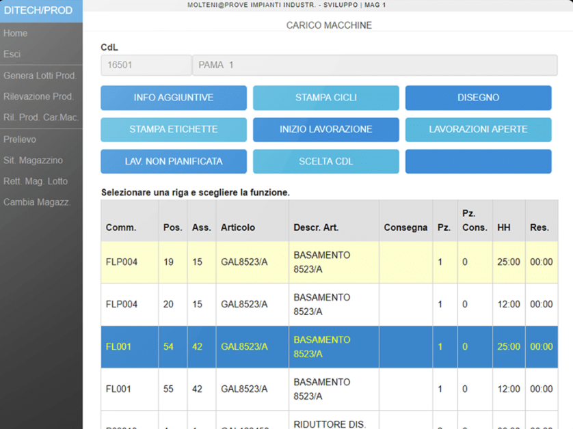Select LAV. NON PIANIFICATA option
Viewport: 573px width, 429px height.
click(173, 162)
